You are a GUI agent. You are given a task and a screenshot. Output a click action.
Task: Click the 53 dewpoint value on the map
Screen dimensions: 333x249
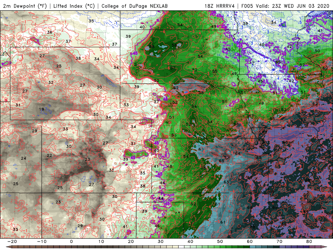pyautogui.click(x=174, y=135)
